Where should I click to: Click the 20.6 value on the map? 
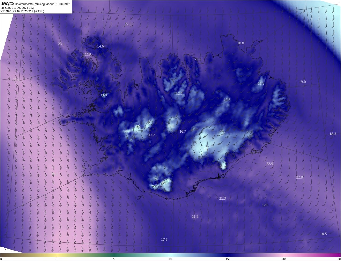pyautogui.click(x=198, y=59)
